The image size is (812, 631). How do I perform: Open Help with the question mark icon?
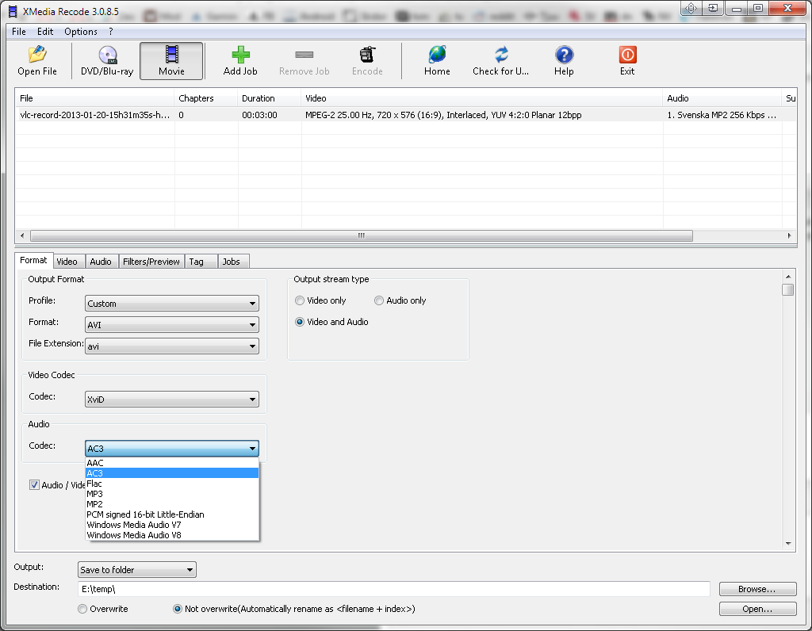pyautogui.click(x=564, y=61)
